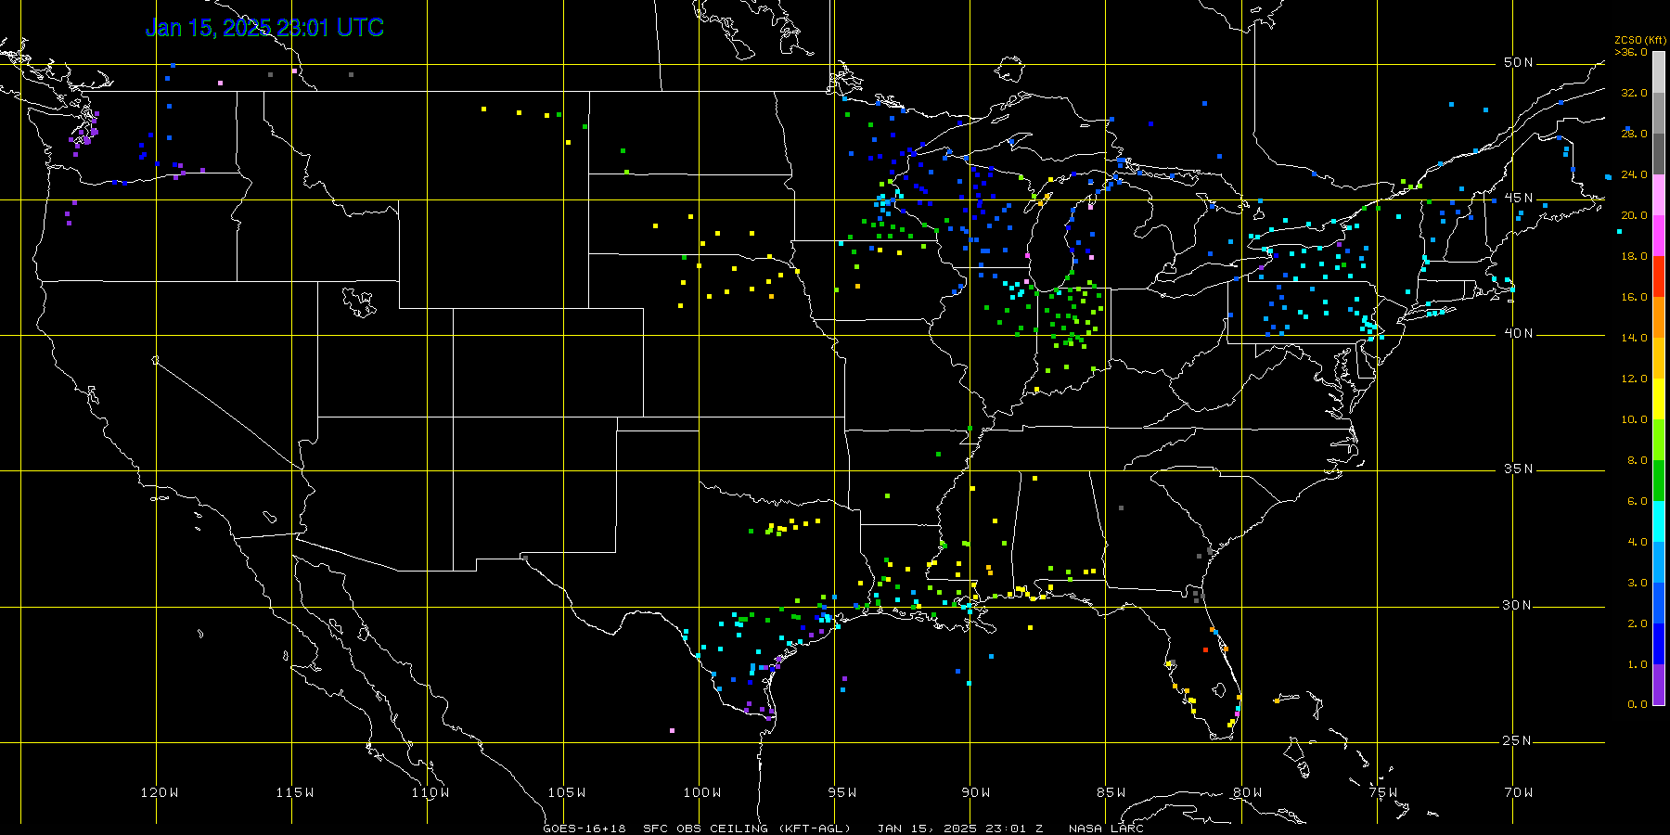Click the '10.0' legend label

(1634, 419)
